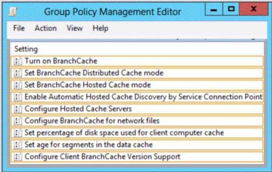The height and width of the screenshot is (172, 272).
Task: Click icon beside Enable Automatic Hosted Cache Discovery
Action: [x=18, y=97]
